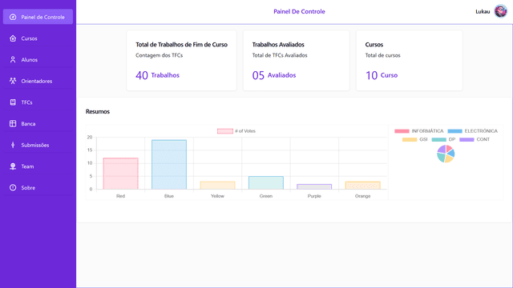Screen dimensions: 513x288
Task: Click the Submissões icon in sidebar
Action: pos(13,145)
